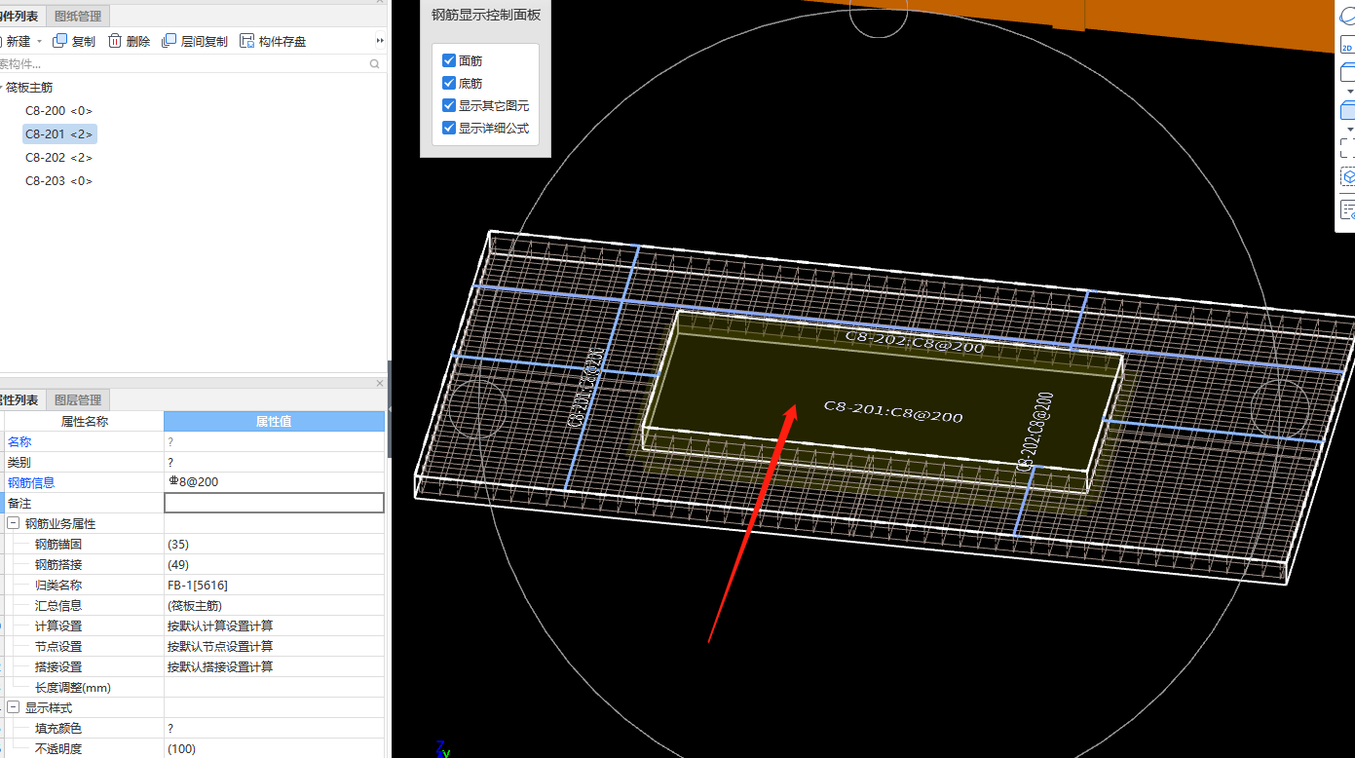The image size is (1355, 758).
Task: Switch to the 图层管理 tab
Action: (x=78, y=399)
